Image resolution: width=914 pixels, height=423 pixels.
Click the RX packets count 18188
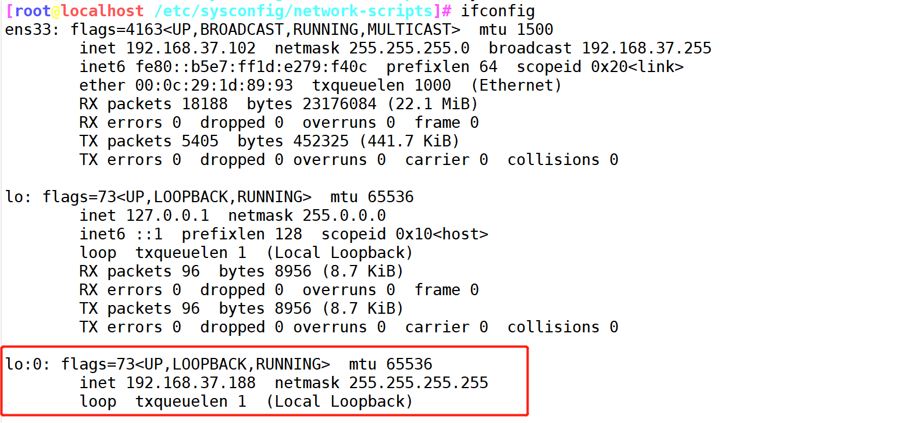click(x=205, y=104)
